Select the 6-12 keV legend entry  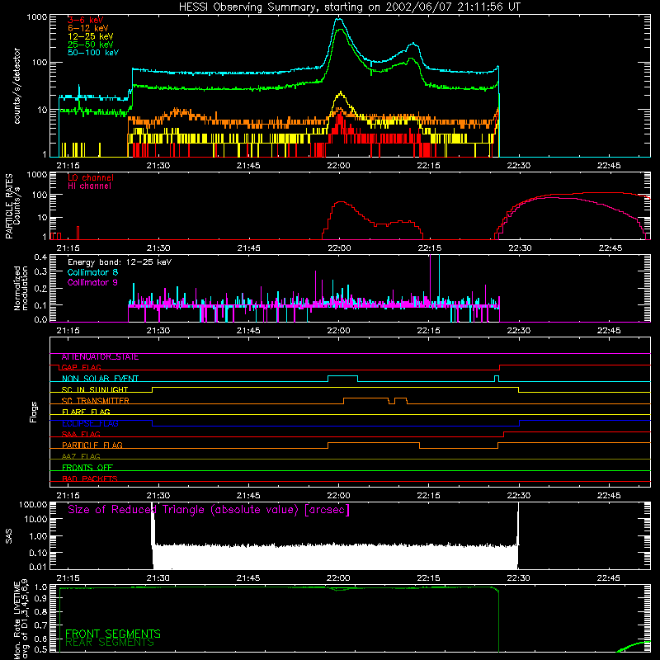click(88, 28)
